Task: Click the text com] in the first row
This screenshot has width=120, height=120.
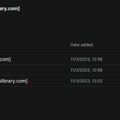Action: [5, 59]
